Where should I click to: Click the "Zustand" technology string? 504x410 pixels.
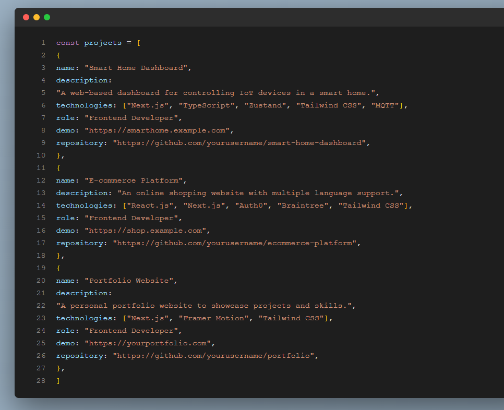pyautogui.click(x=266, y=105)
